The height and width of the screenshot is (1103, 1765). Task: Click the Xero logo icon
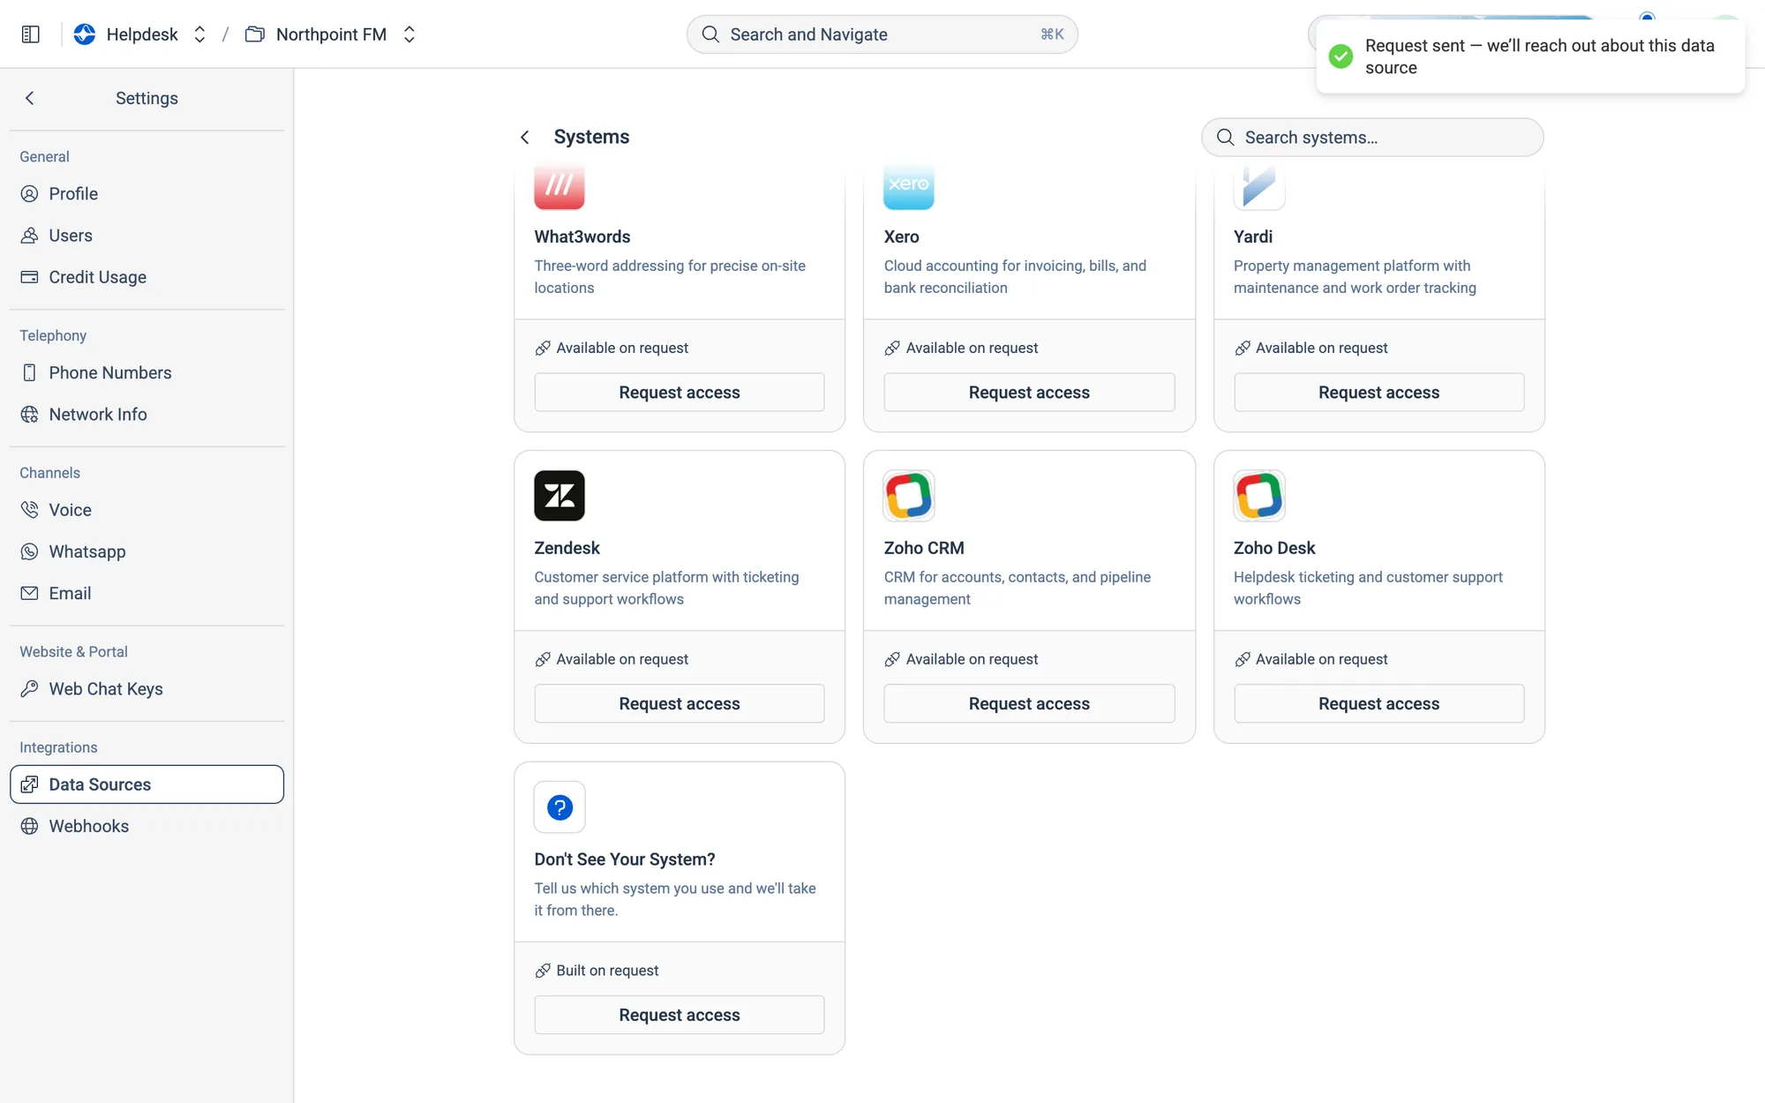[909, 187]
